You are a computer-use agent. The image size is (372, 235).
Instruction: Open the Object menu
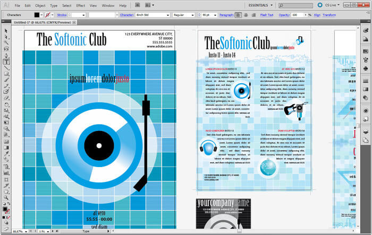pos(40,5)
